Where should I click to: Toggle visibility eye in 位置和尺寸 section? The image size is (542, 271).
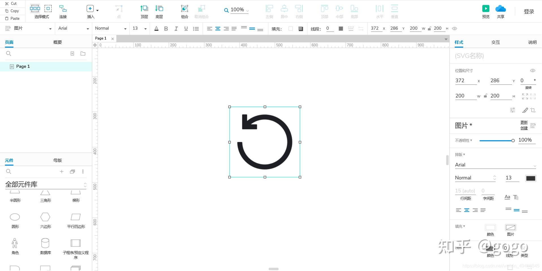coord(532,71)
